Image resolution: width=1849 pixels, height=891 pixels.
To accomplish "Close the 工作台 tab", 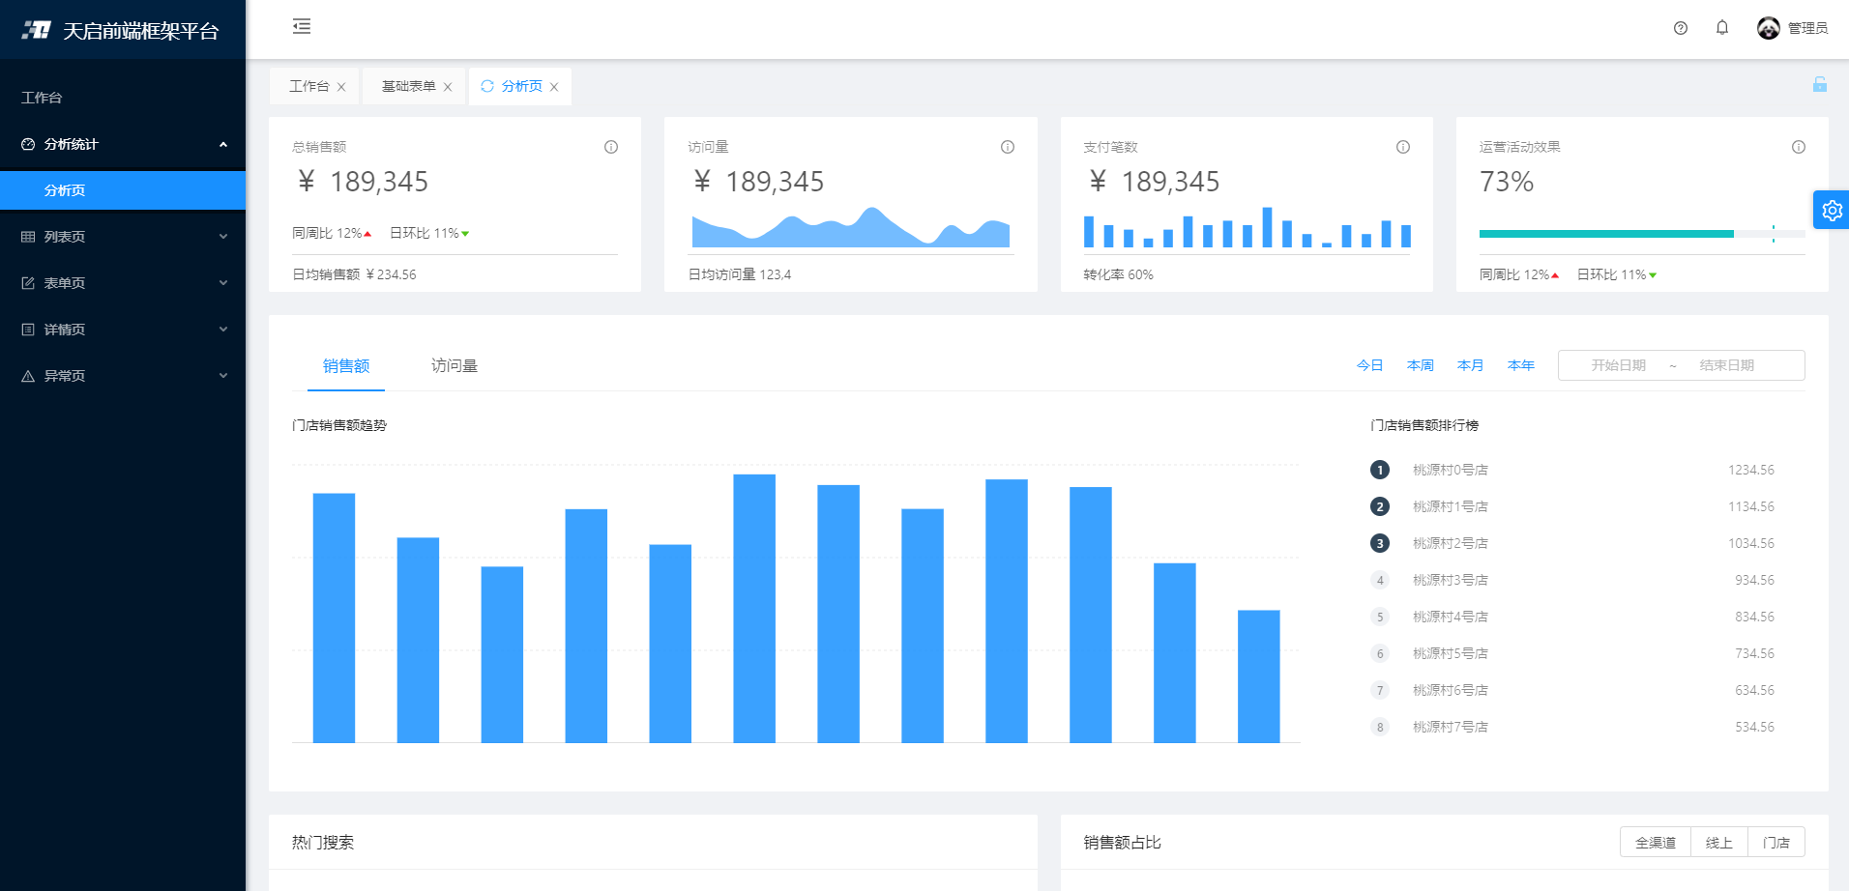I will tap(341, 87).
